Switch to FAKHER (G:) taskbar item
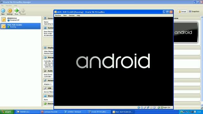 tap(28, 112)
